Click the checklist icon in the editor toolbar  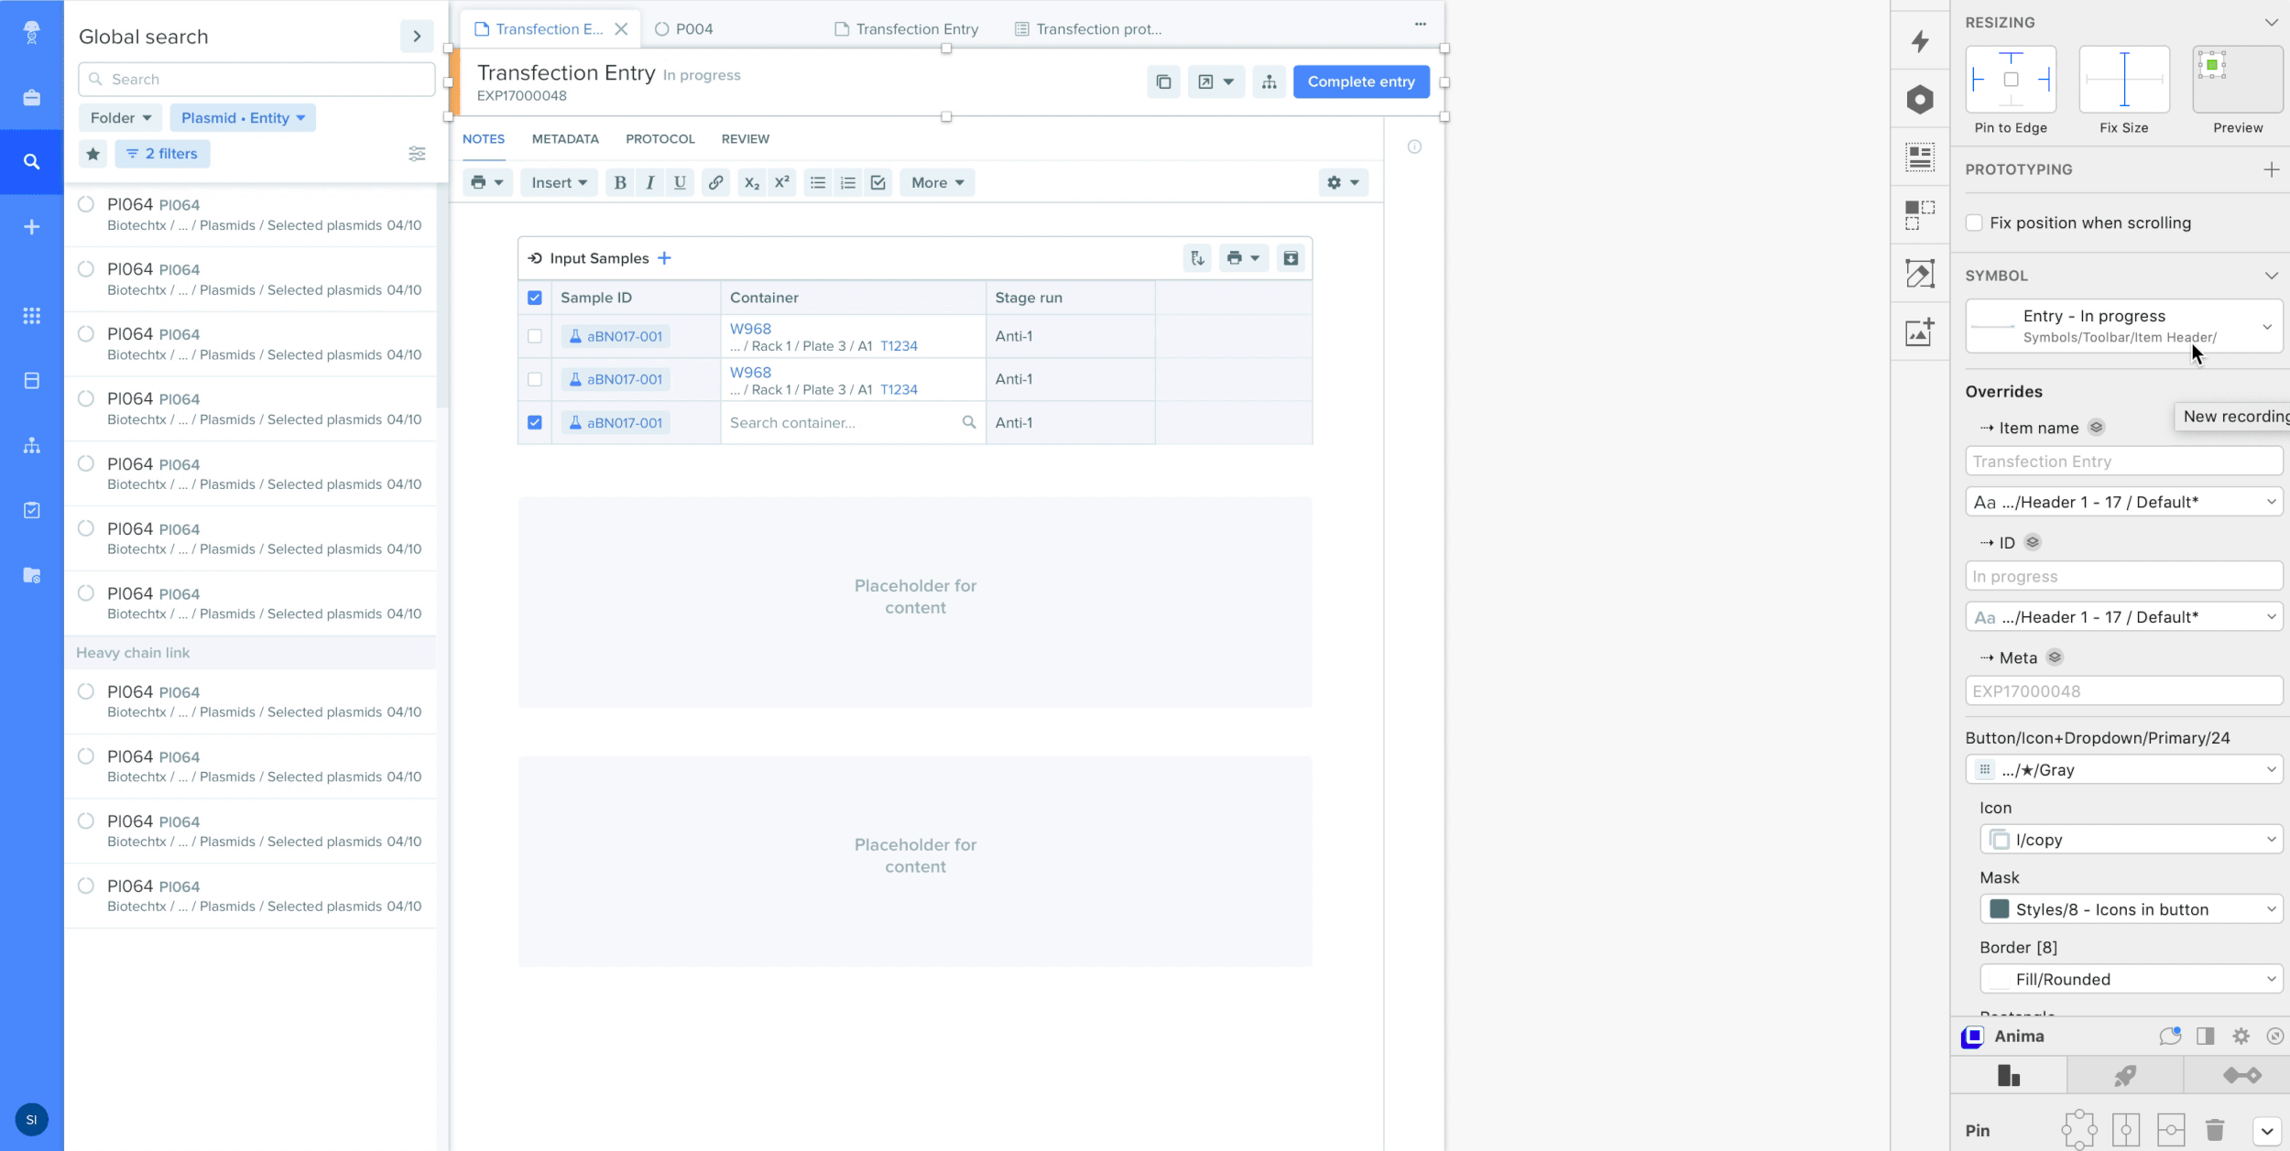[x=878, y=182]
